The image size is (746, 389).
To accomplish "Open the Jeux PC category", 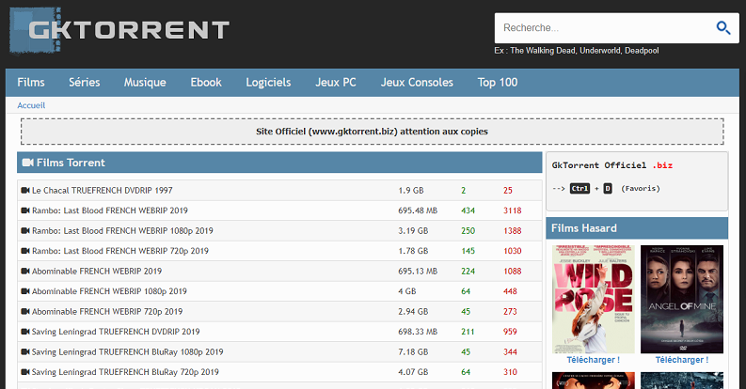I will pyautogui.click(x=336, y=82).
